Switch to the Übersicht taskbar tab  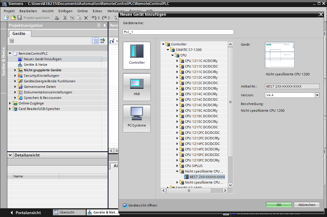[x=70, y=212]
